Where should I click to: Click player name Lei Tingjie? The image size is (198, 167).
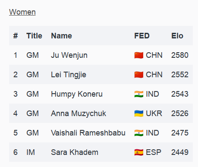(69, 75)
